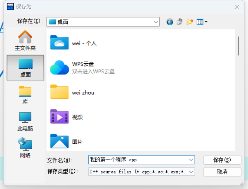Select 桌面 in the left places bar

(x=25, y=67)
